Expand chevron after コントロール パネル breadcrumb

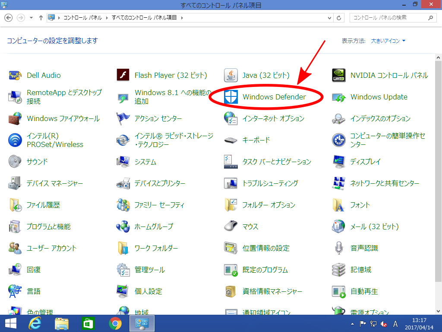point(107,18)
